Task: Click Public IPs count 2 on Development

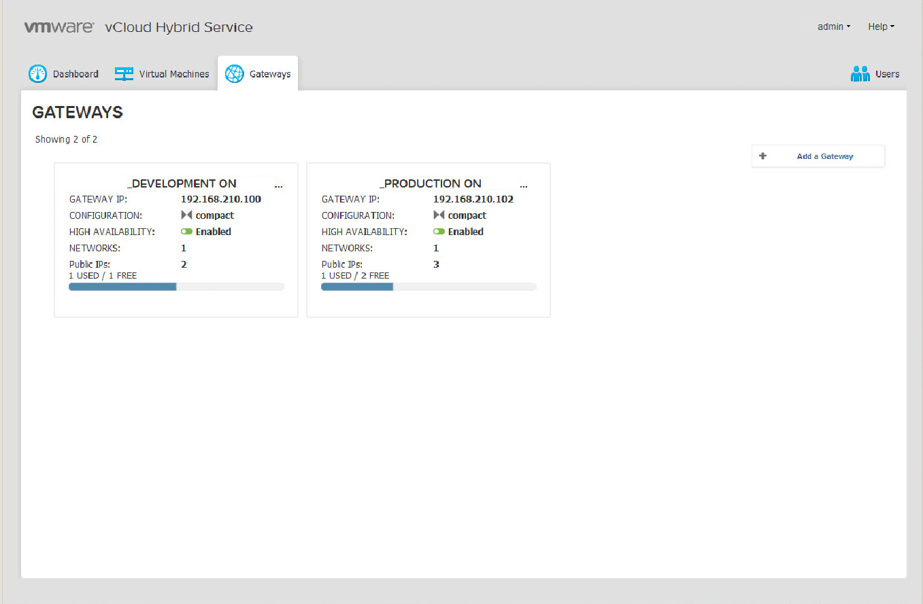Action: [x=184, y=264]
